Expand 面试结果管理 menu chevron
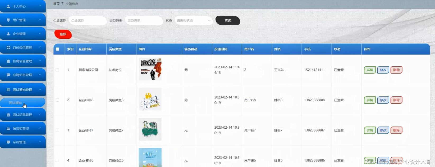Image resolution: width=435 pixels, height=167 pixels. tap(40, 114)
